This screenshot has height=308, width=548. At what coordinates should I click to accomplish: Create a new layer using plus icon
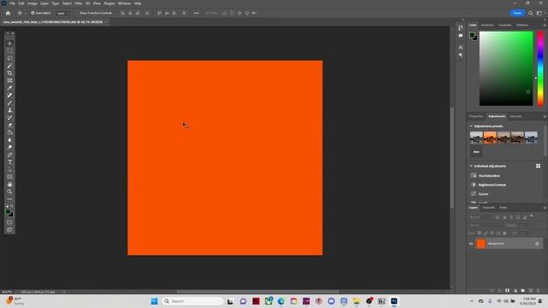(x=531, y=291)
